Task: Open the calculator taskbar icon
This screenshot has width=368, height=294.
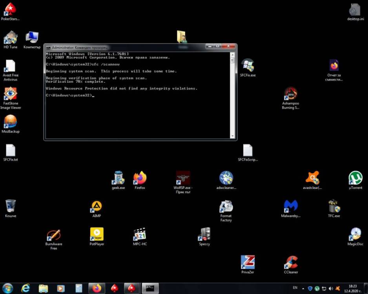Action: [78, 288]
